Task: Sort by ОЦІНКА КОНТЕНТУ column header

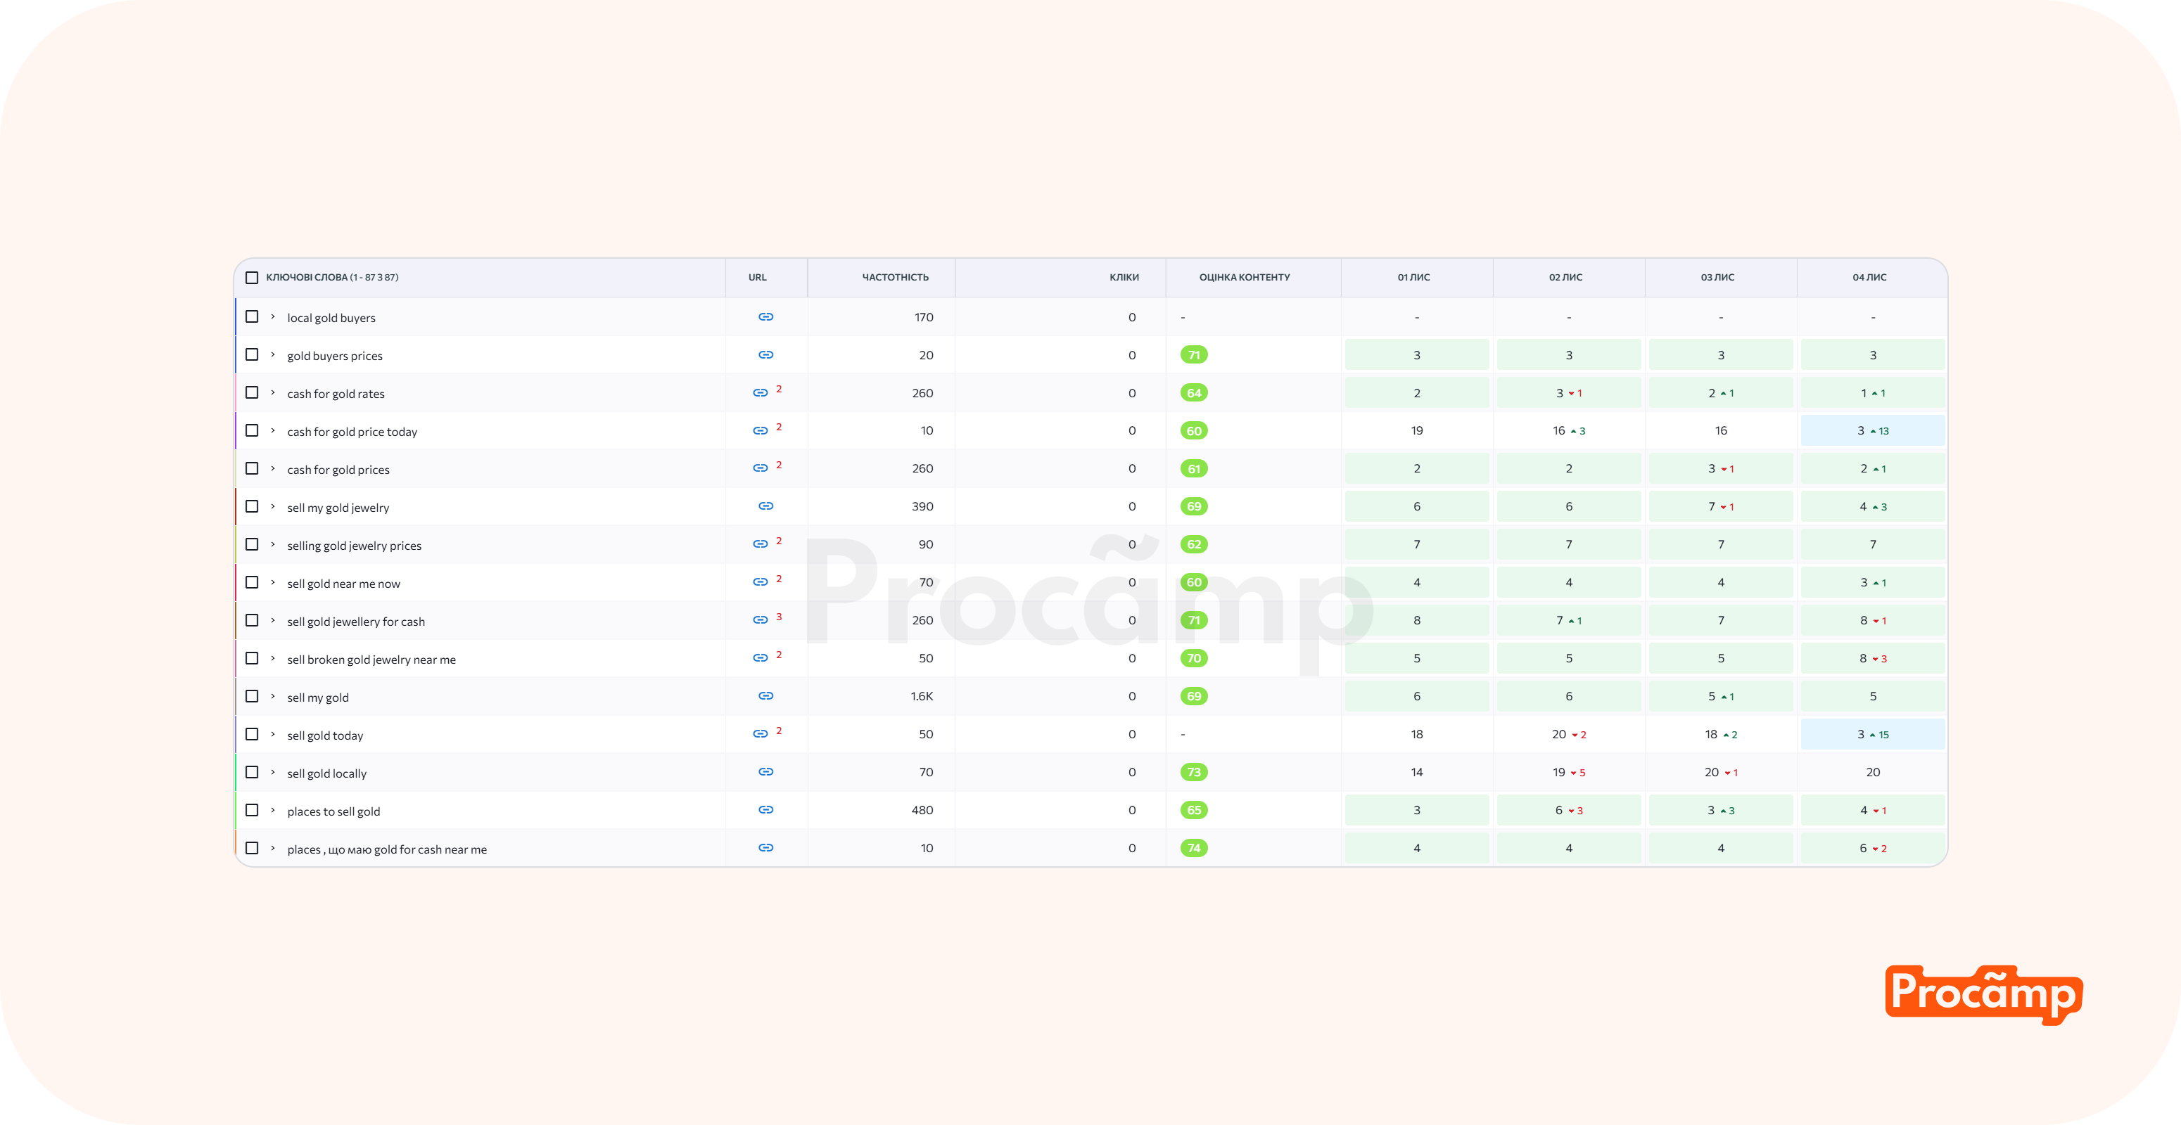Action: point(1244,278)
